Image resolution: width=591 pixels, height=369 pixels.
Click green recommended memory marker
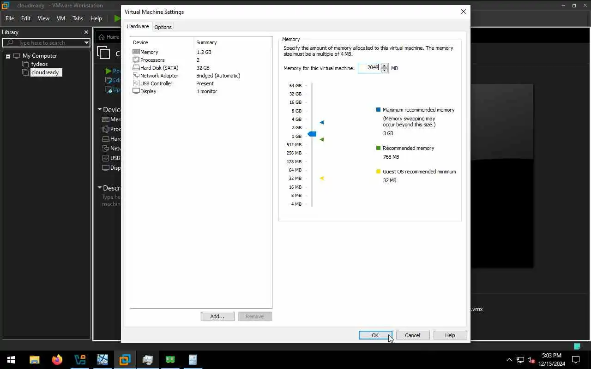(x=322, y=139)
